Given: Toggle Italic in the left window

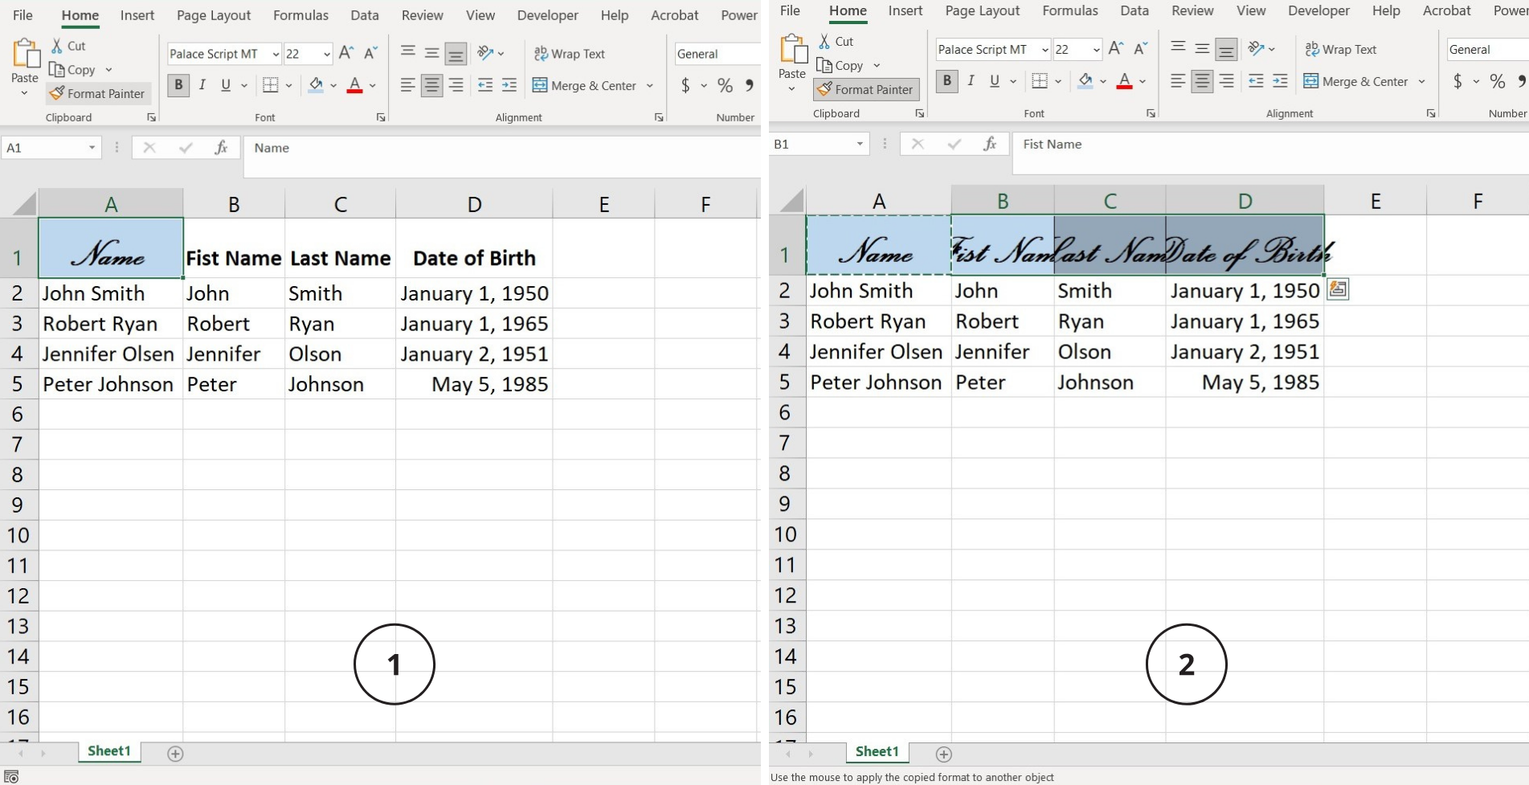Looking at the screenshot, I should pyautogui.click(x=202, y=84).
